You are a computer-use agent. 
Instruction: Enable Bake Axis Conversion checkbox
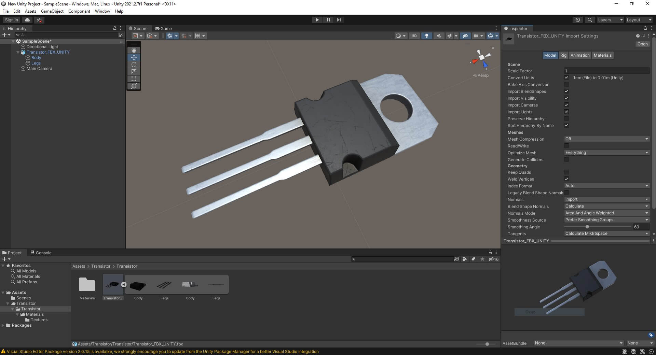(x=566, y=85)
